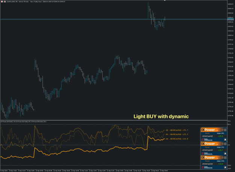Collapse the +25.5 IX Power panel via its chevrons
This screenshot has width=235, height=172.
point(223,130)
